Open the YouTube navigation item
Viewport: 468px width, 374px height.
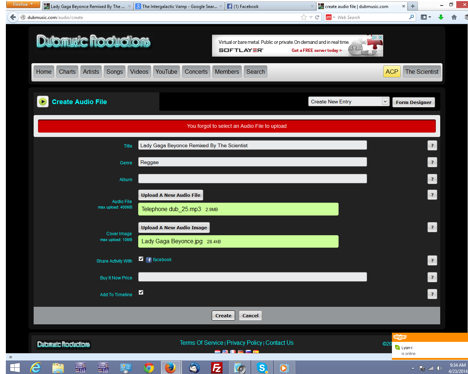166,72
